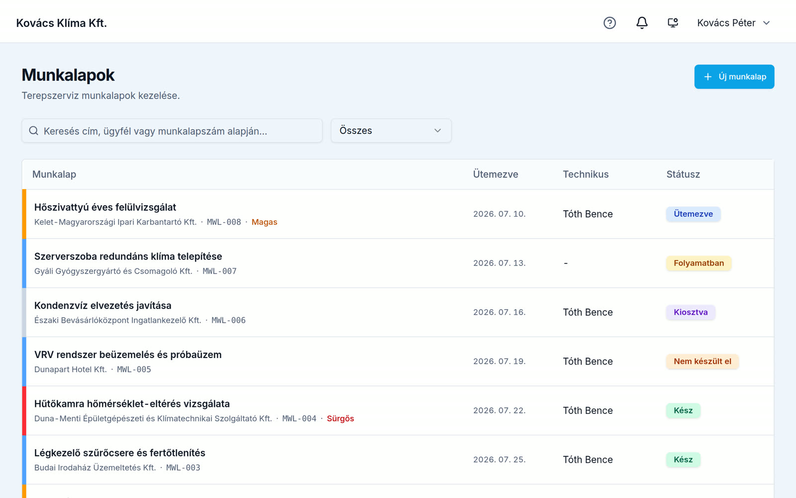Click the search magnifier icon
The width and height of the screenshot is (796, 498).
coord(34,131)
